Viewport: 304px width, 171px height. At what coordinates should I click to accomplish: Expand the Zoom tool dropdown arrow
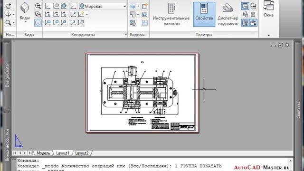[x=14, y=23]
